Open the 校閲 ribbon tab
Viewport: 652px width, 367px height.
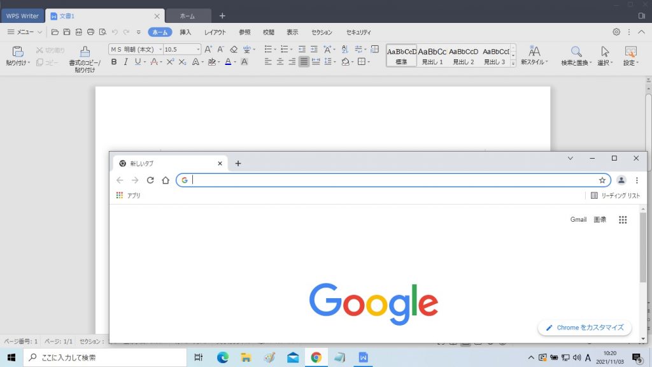coord(269,32)
